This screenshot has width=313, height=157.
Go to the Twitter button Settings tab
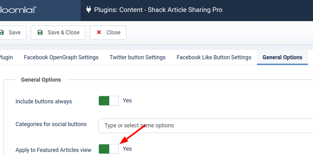coord(138,57)
